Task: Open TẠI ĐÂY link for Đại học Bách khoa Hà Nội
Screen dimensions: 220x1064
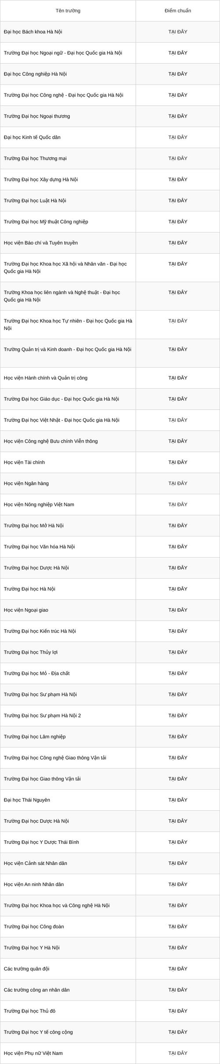Action: (x=178, y=32)
